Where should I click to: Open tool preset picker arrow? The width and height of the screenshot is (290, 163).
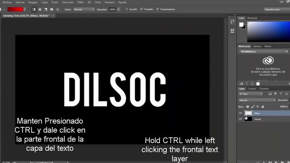coord(4,9)
